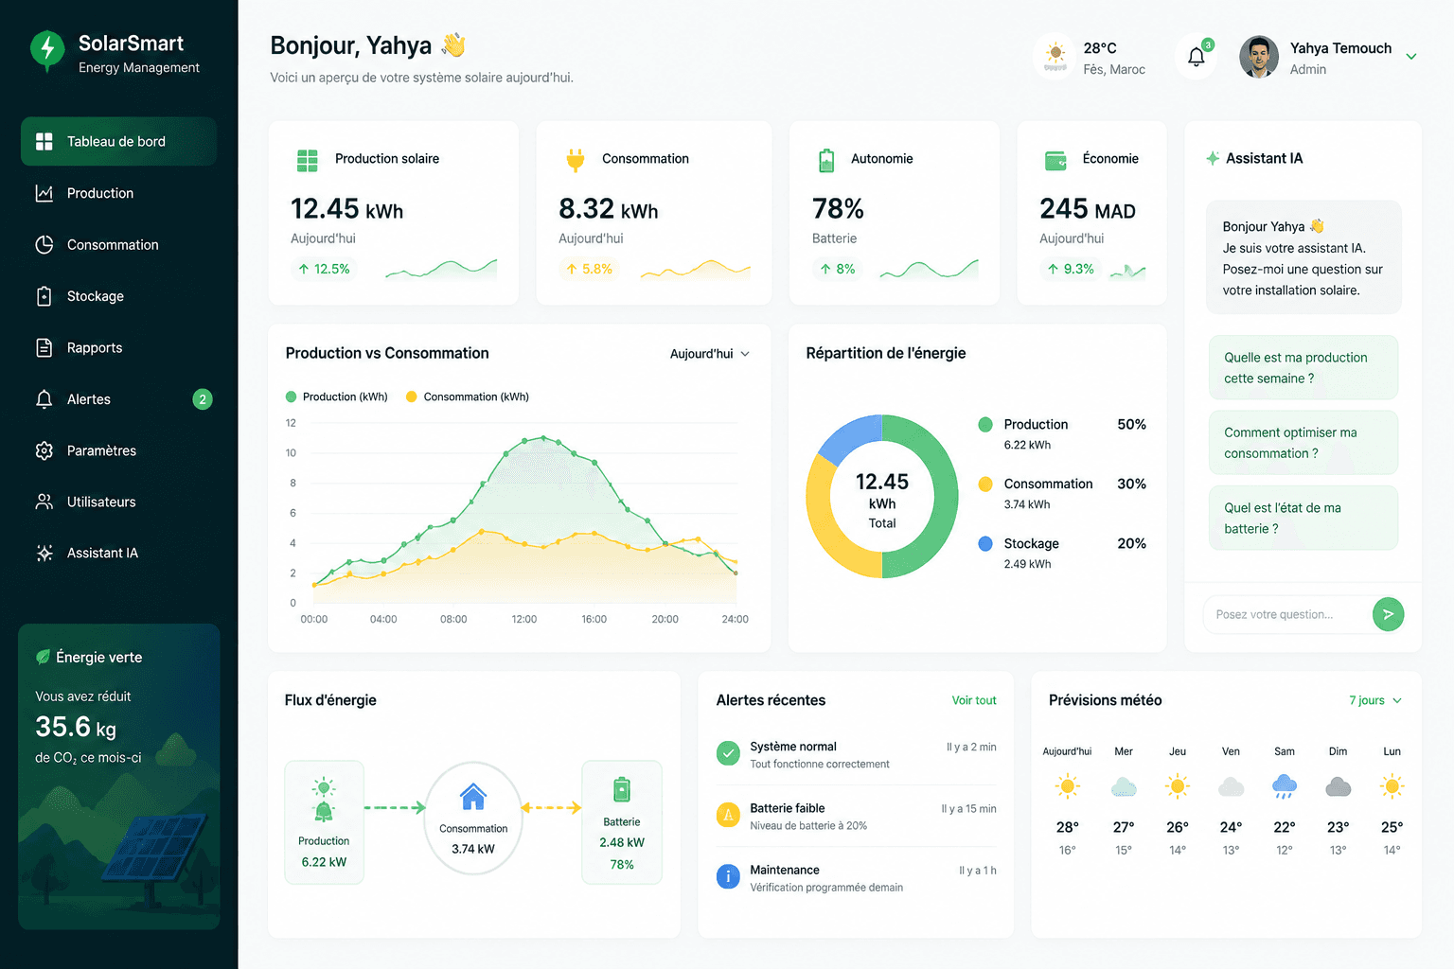This screenshot has height=969, width=1454.
Task: Select the home Consommation node in Flux d'énergie
Action: [x=473, y=818]
